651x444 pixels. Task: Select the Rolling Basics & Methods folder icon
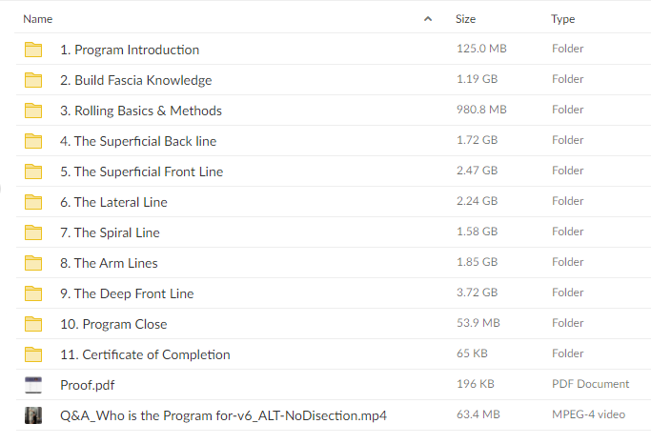[33, 111]
